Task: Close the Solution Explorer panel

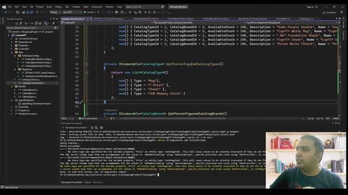Action: 57,19
